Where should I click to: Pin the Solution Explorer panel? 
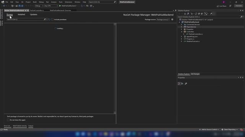240,11
